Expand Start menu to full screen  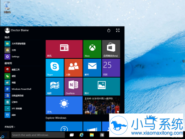(118, 30)
